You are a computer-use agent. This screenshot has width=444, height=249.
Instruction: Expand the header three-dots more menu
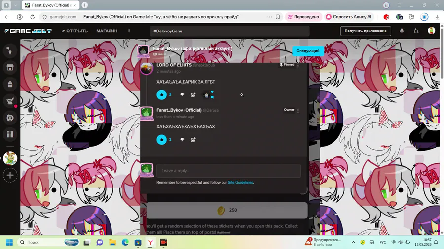(x=129, y=31)
